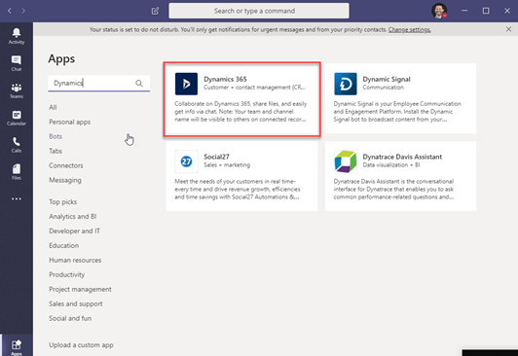Click the magnifier in the Apps search box
The width and height of the screenshot is (518, 356).
coord(139,83)
